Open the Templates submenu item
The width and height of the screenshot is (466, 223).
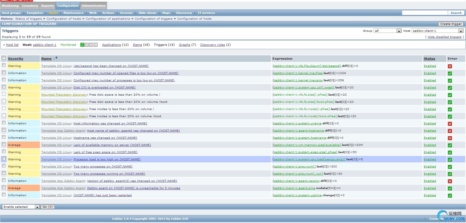[x=35, y=13]
